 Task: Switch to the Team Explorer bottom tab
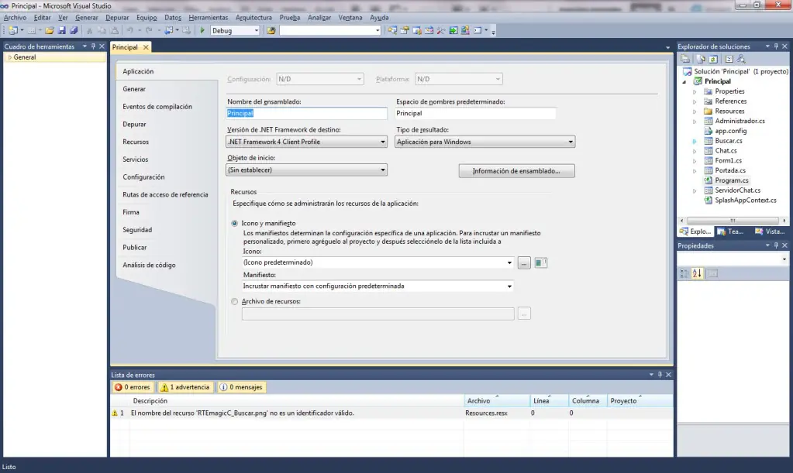[x=730, y=231]
